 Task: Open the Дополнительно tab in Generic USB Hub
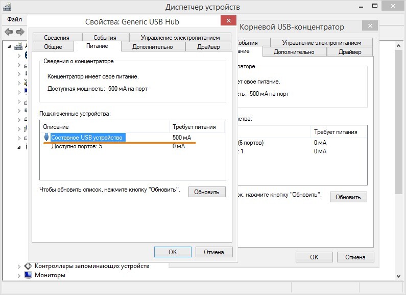pyautogui.click(x=153, y=47)
